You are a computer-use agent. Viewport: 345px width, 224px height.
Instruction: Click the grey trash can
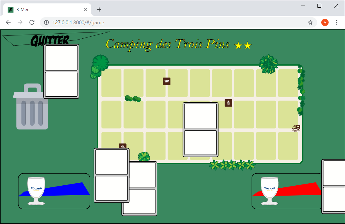click(x=31, y=107)
